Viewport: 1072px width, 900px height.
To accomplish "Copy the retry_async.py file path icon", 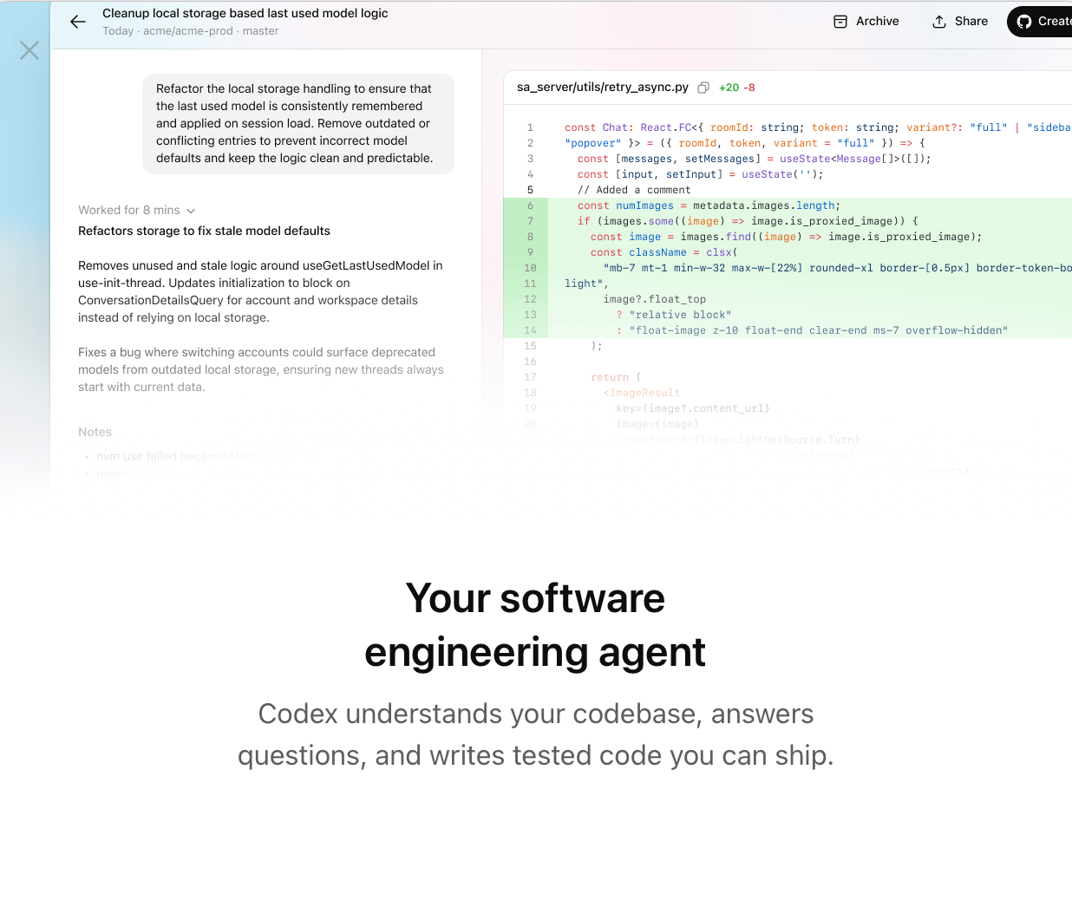I will [x=703, y=88].
